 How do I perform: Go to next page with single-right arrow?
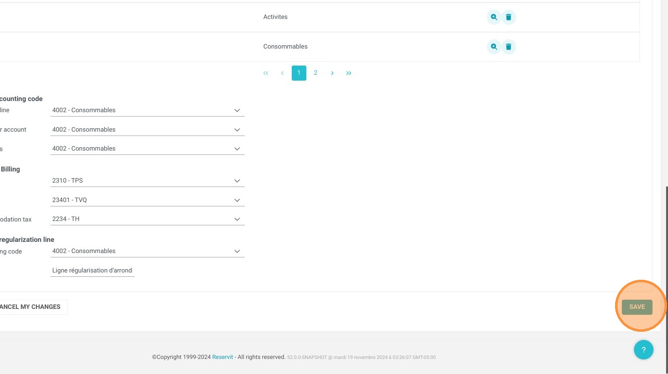point(332,73)
